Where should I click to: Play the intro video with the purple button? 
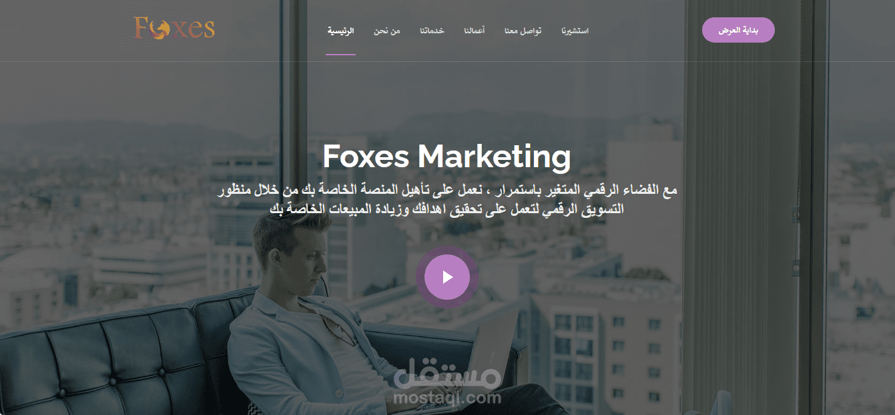coord(447,277)
